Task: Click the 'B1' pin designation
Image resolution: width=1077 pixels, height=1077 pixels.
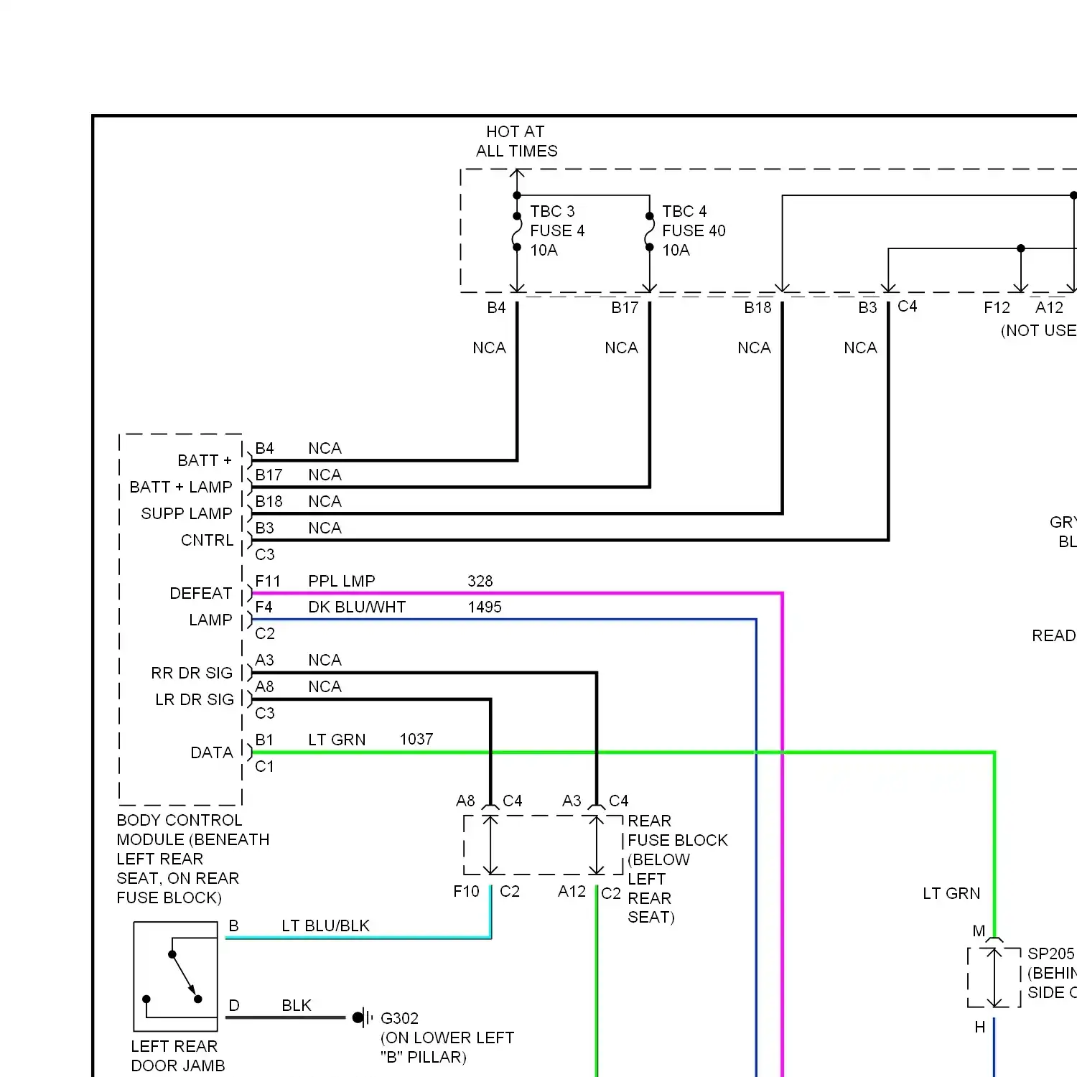Action: click(264, 740)
